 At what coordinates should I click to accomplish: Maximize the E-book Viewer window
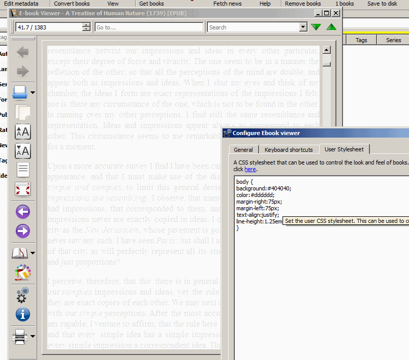(326, 13)
